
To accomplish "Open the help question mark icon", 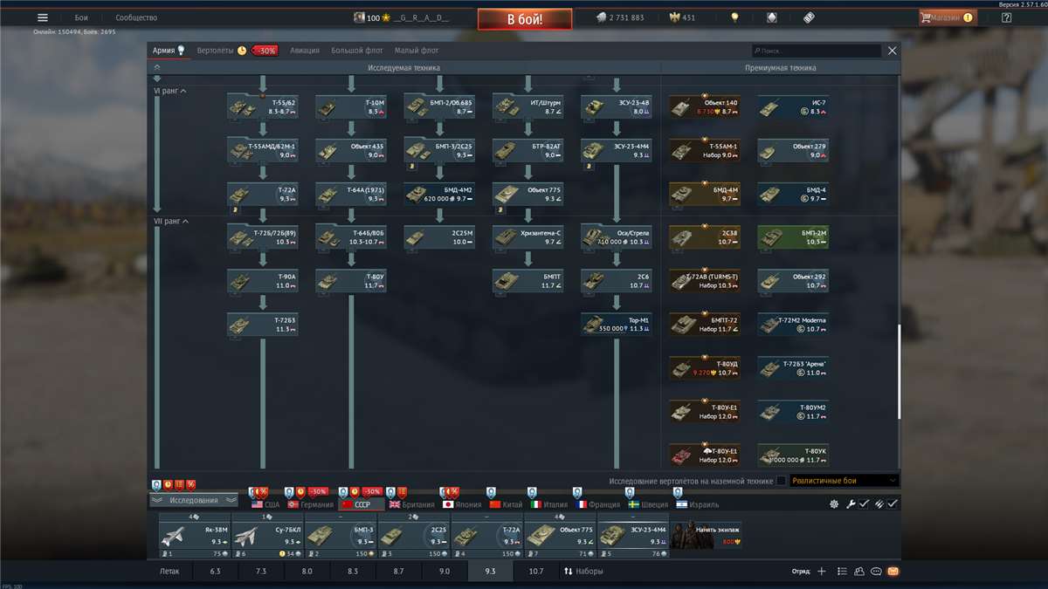I will click(1006, 17).
